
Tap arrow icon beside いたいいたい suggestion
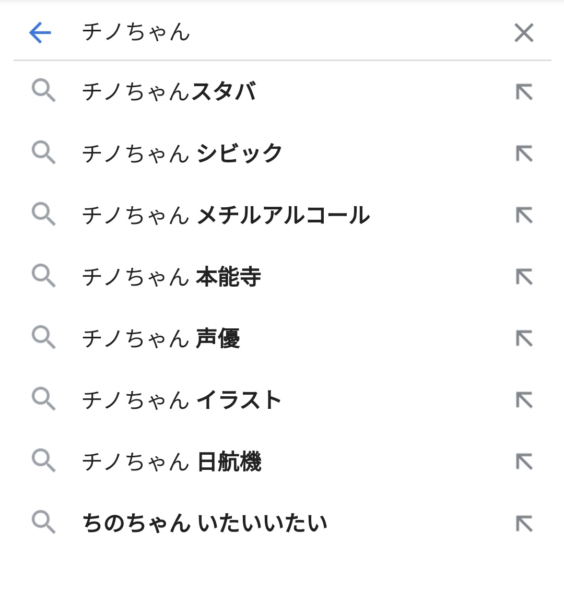524,523
